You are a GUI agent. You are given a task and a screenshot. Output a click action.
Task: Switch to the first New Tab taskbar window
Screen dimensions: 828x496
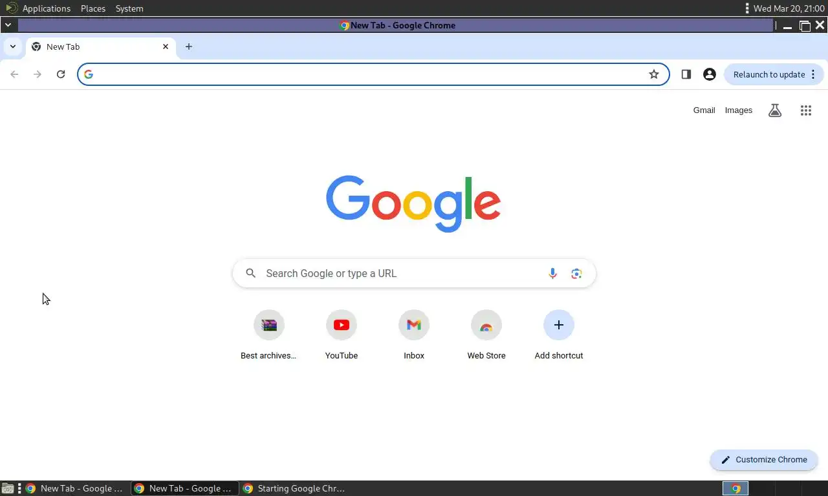(x=75, y=488)
